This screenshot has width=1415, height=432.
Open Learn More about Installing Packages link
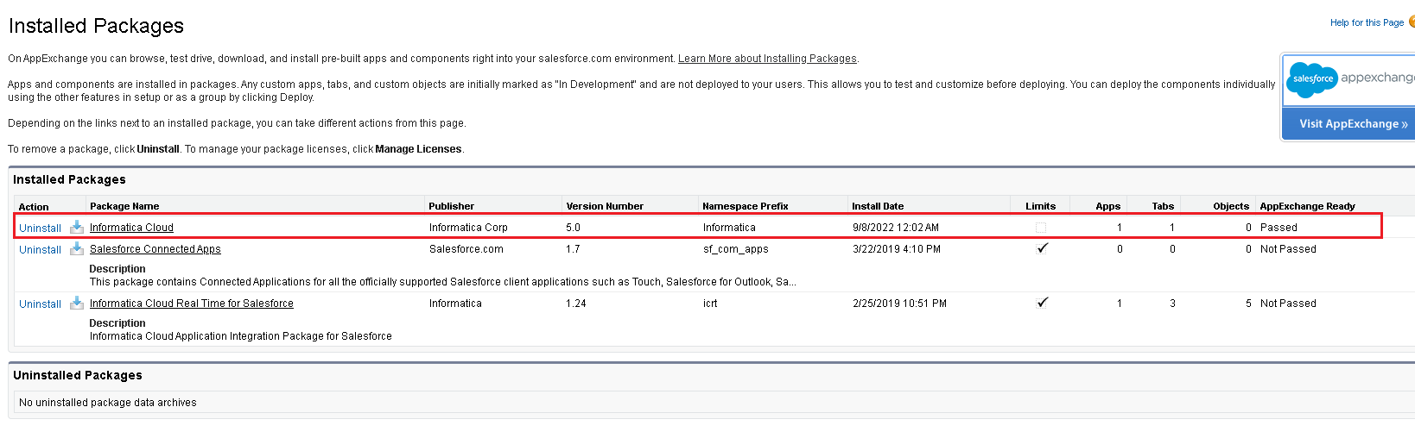click(x=767, y=59)
